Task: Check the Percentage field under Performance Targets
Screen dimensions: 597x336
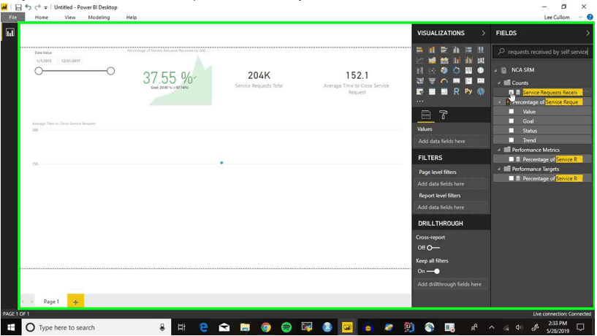Action: pyautogui.click(x=512, y=178)
